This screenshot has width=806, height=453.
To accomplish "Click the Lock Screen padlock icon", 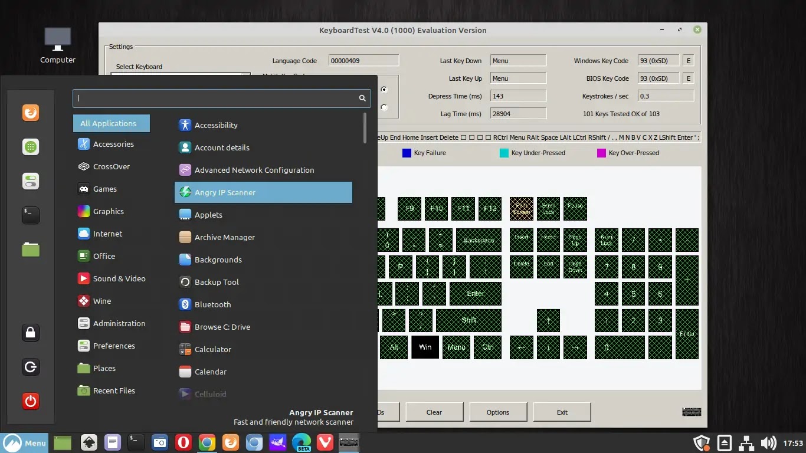I will tap(31, 333).
